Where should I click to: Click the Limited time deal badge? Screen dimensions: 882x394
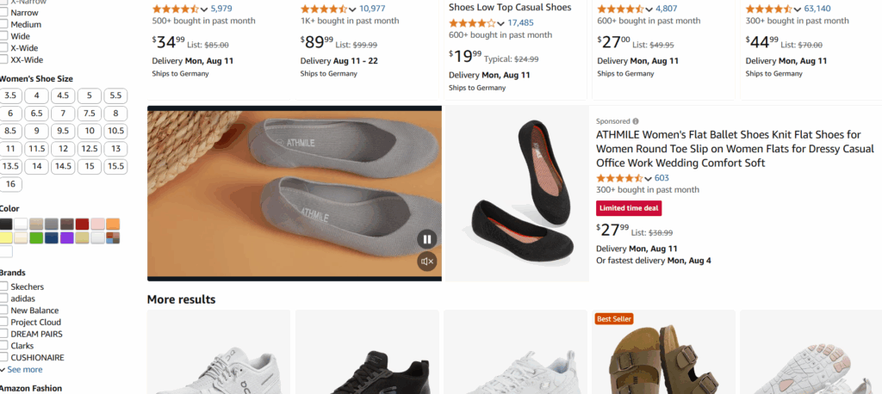(x=628, y=208)
